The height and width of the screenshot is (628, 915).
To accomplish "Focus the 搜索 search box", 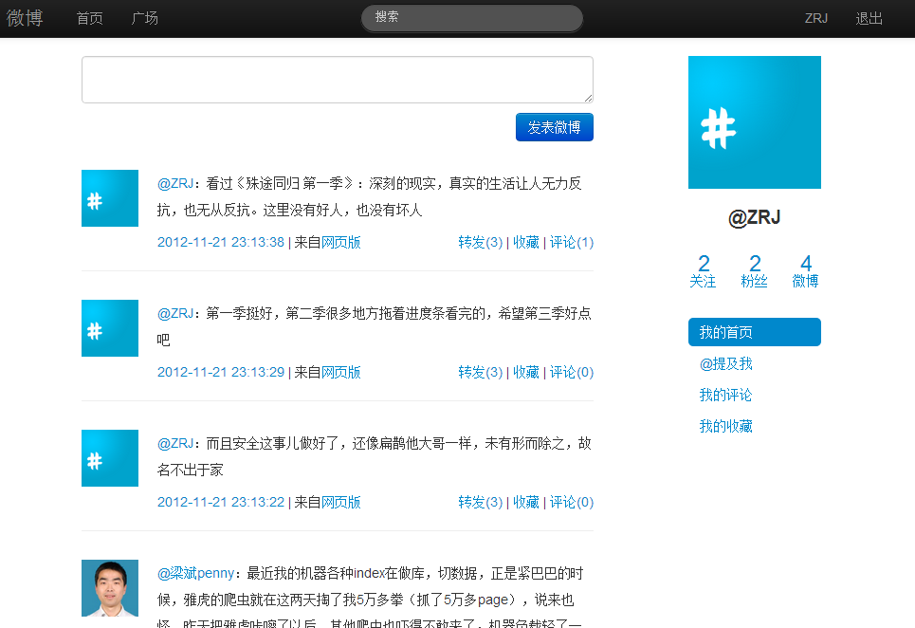I will (x=471, y=17).
